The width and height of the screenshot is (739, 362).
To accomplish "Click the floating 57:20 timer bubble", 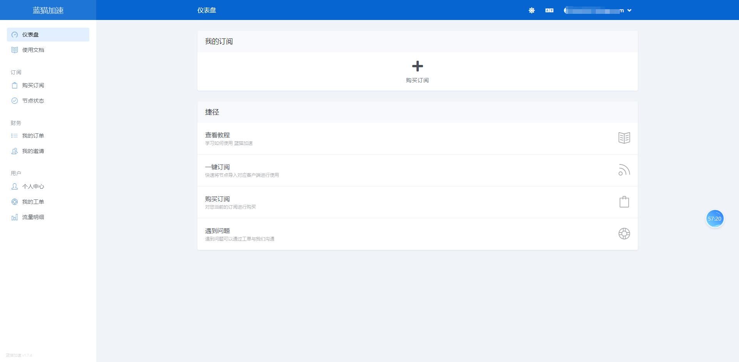I will [715, 219].
